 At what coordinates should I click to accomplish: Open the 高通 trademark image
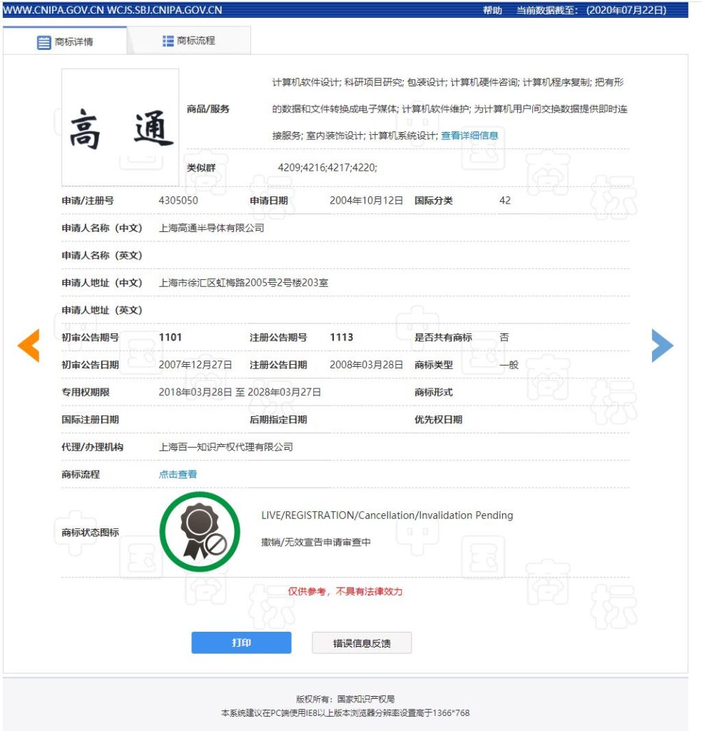(120, 127)
